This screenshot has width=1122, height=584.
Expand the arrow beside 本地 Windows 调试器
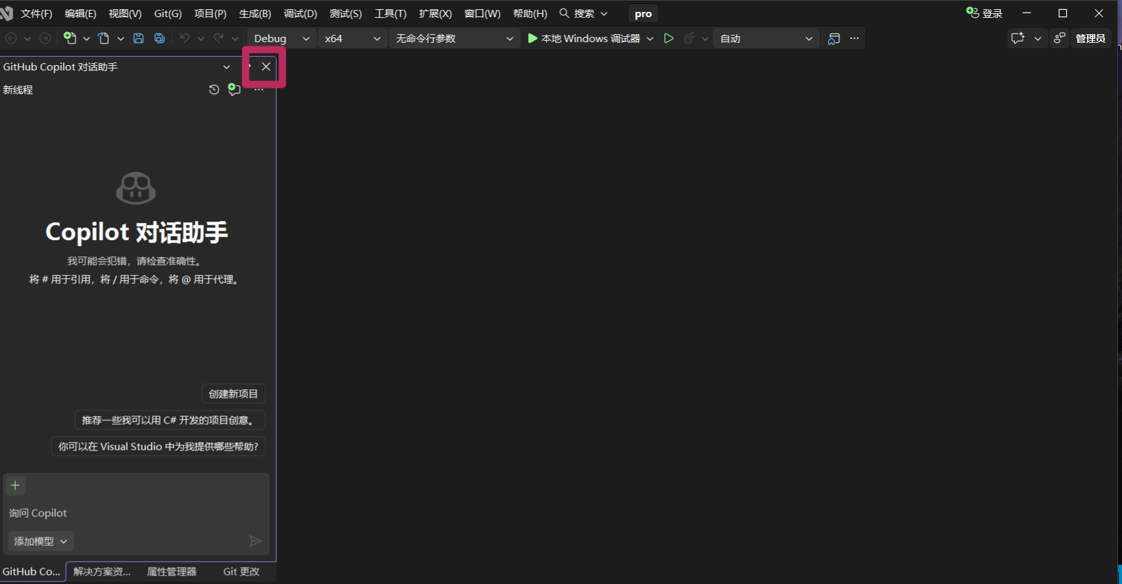650,39
